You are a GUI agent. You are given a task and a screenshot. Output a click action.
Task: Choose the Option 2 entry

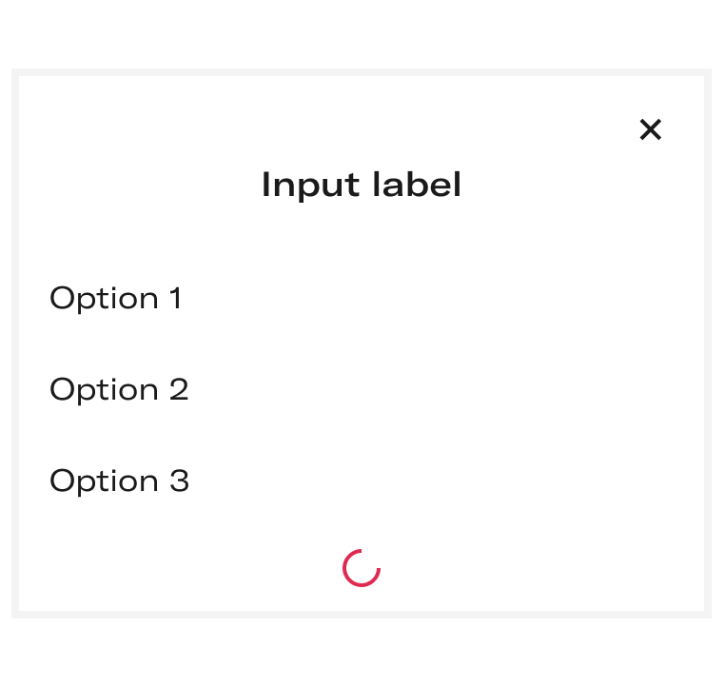(362, 389)
